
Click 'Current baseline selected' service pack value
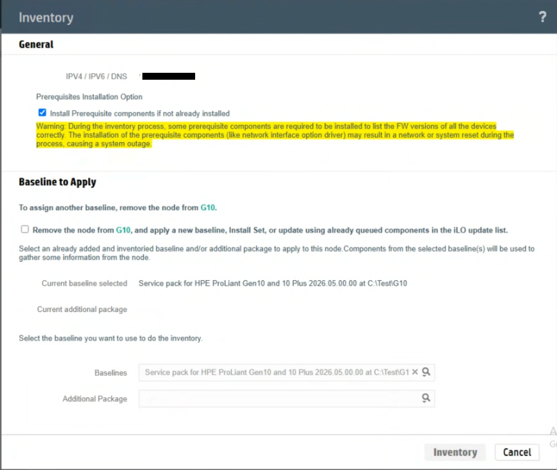pos(273,284)
